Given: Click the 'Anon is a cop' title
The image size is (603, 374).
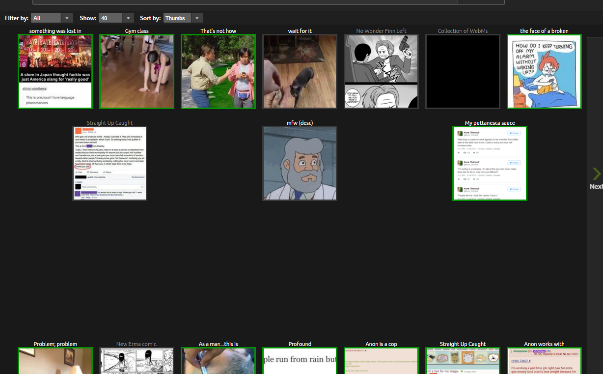Looking at the screenshot, I should [381, 344].
